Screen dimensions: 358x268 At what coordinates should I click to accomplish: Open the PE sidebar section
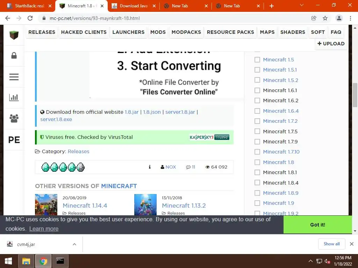click(14, 140)
